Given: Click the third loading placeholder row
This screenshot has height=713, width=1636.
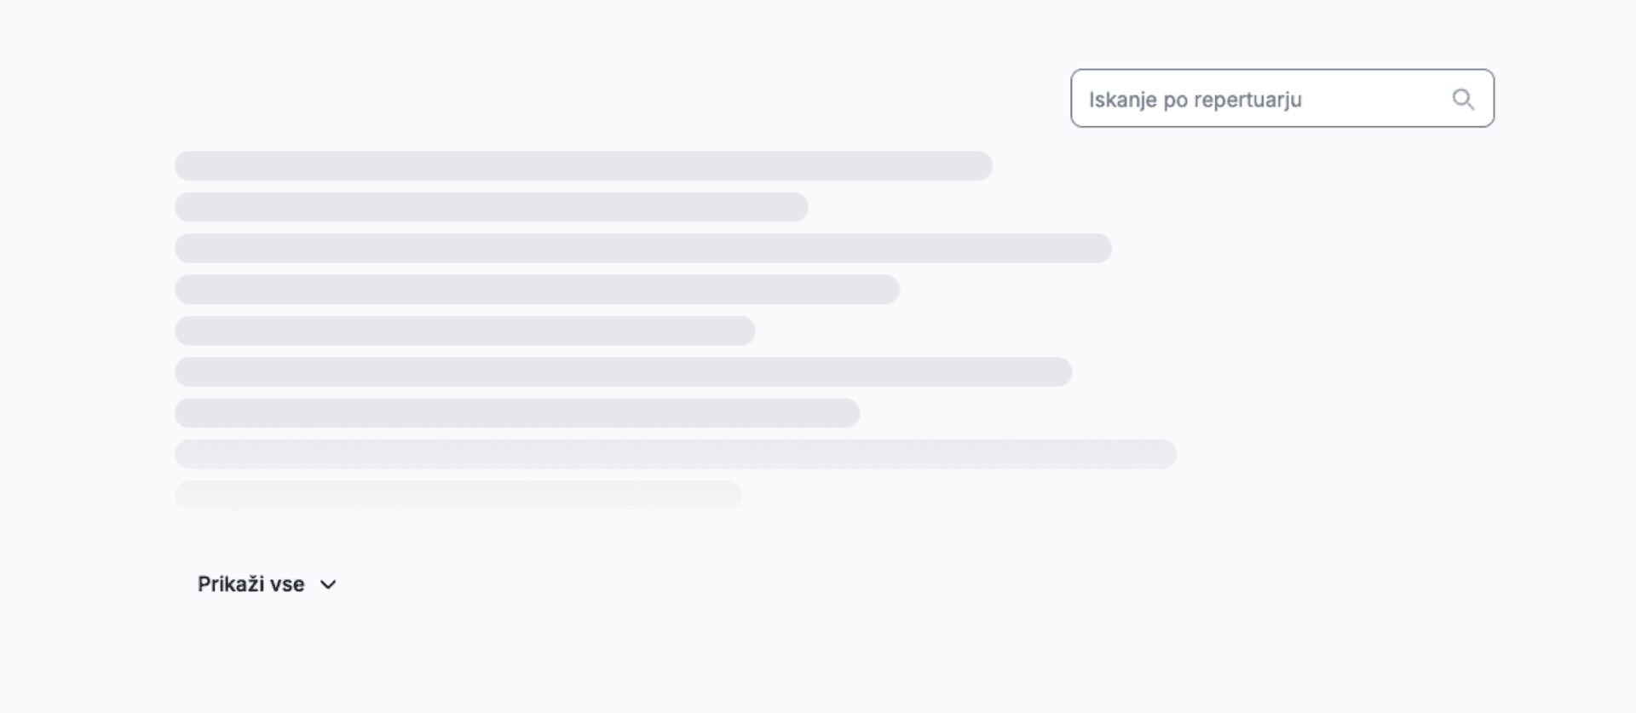Looking at the screenshot, I should pyautogui.click(x=642, y=249).
